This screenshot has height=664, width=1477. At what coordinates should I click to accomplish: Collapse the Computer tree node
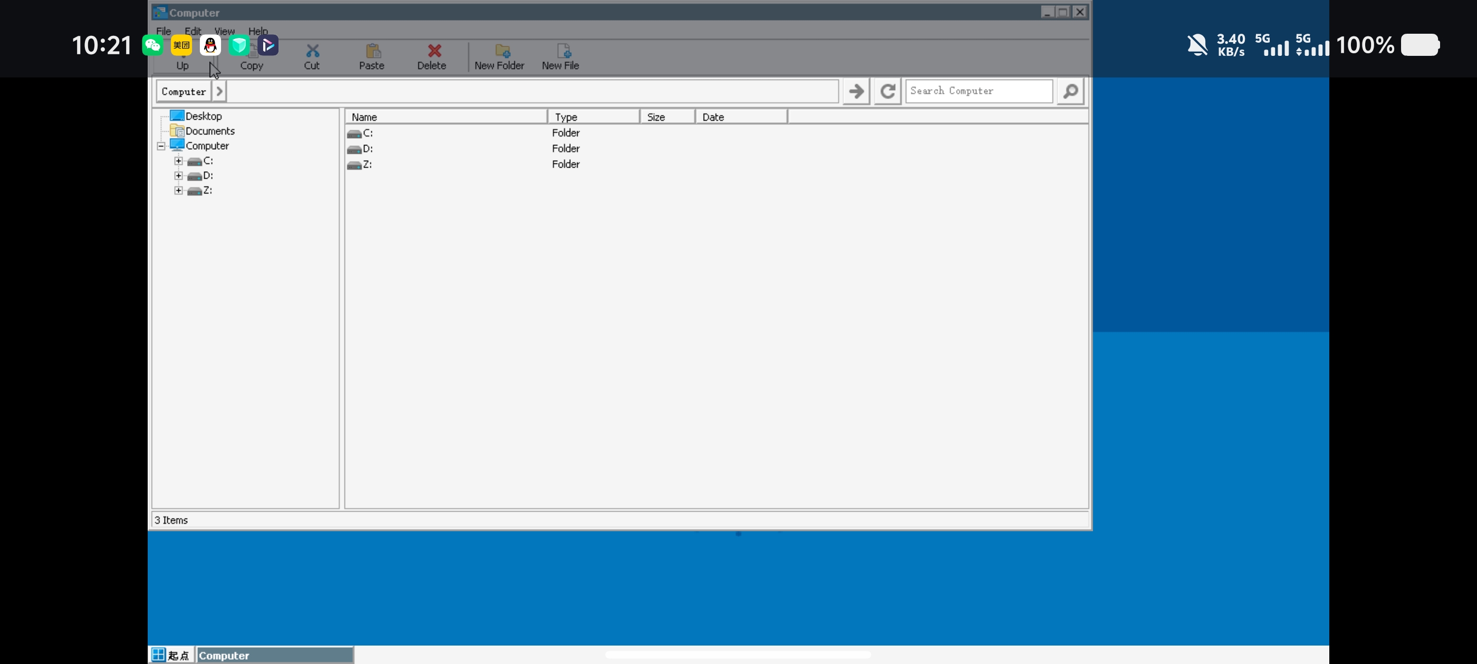[161, 146]
